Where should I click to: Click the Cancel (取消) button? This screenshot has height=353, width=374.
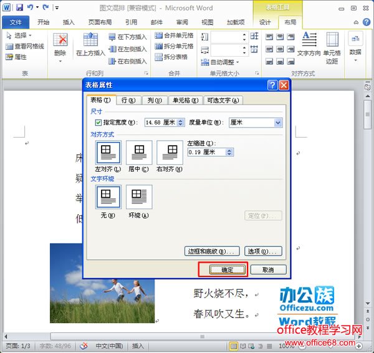(x=268, y=270)
